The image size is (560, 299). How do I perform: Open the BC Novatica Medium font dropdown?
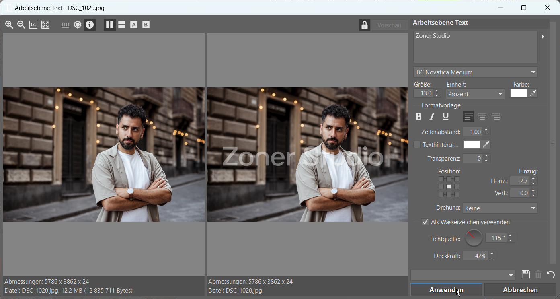coord(476,72)
